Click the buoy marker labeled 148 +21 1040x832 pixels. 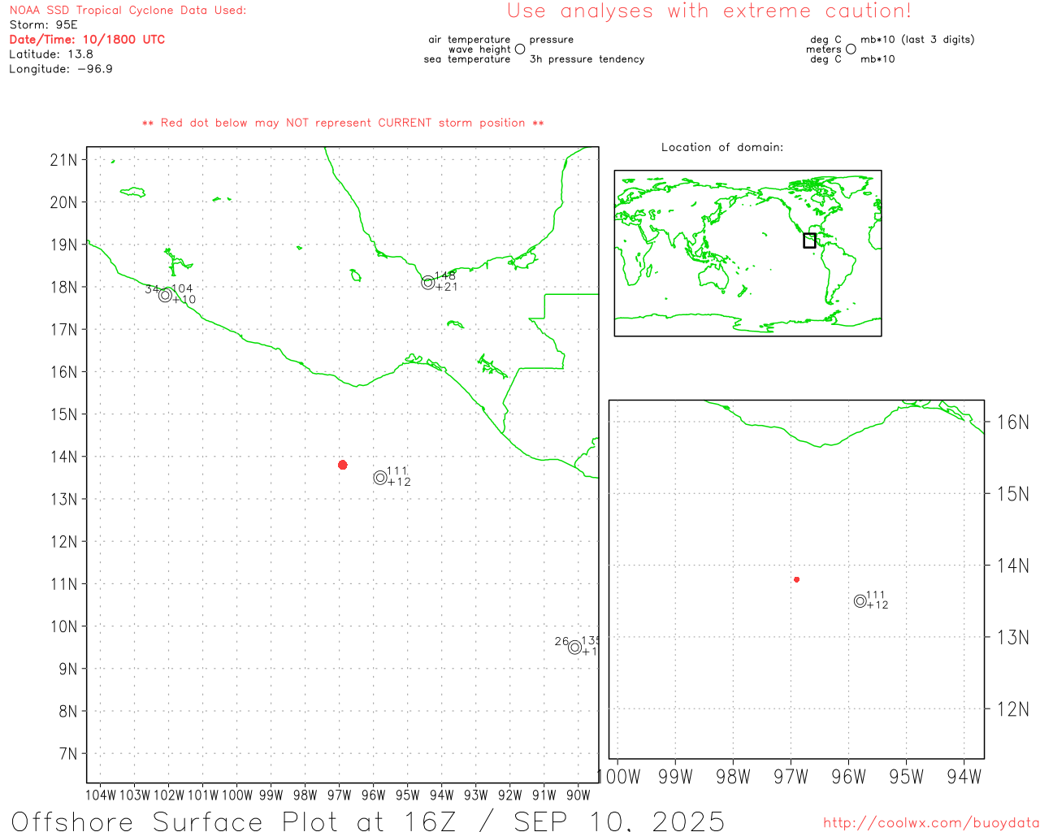428,283
